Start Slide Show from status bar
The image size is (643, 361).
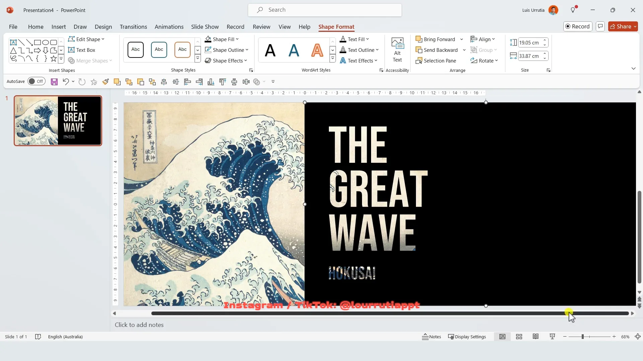click(x=552, y=337)
